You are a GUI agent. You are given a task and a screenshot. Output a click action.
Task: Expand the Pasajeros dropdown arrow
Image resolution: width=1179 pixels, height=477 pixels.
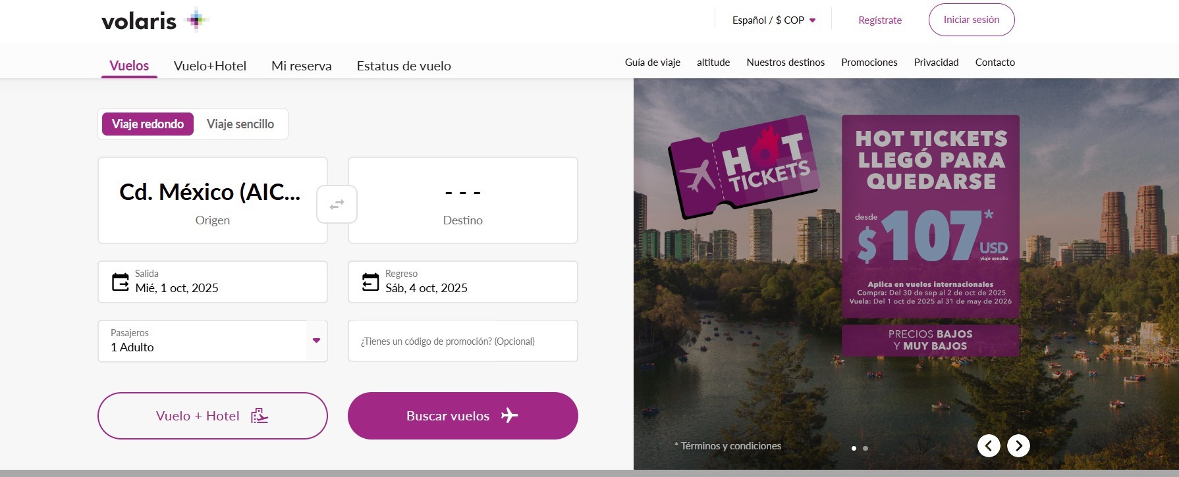click(316, 340)
